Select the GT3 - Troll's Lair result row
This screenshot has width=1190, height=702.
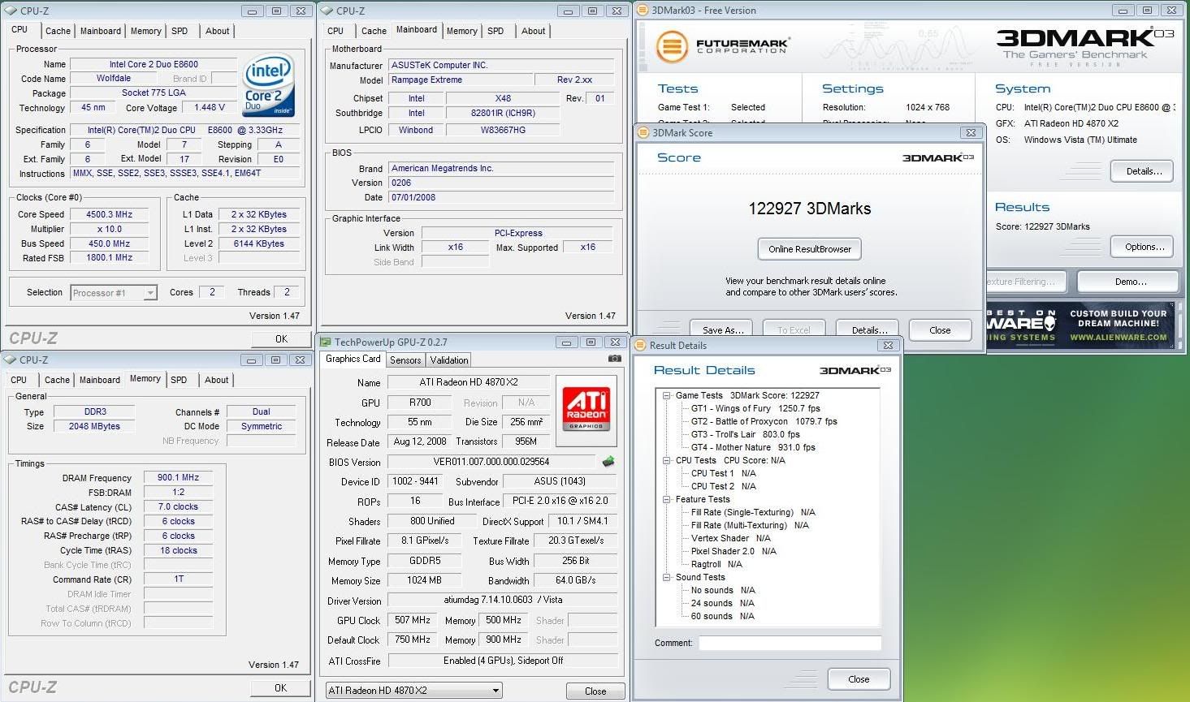(x=745, y=435)
